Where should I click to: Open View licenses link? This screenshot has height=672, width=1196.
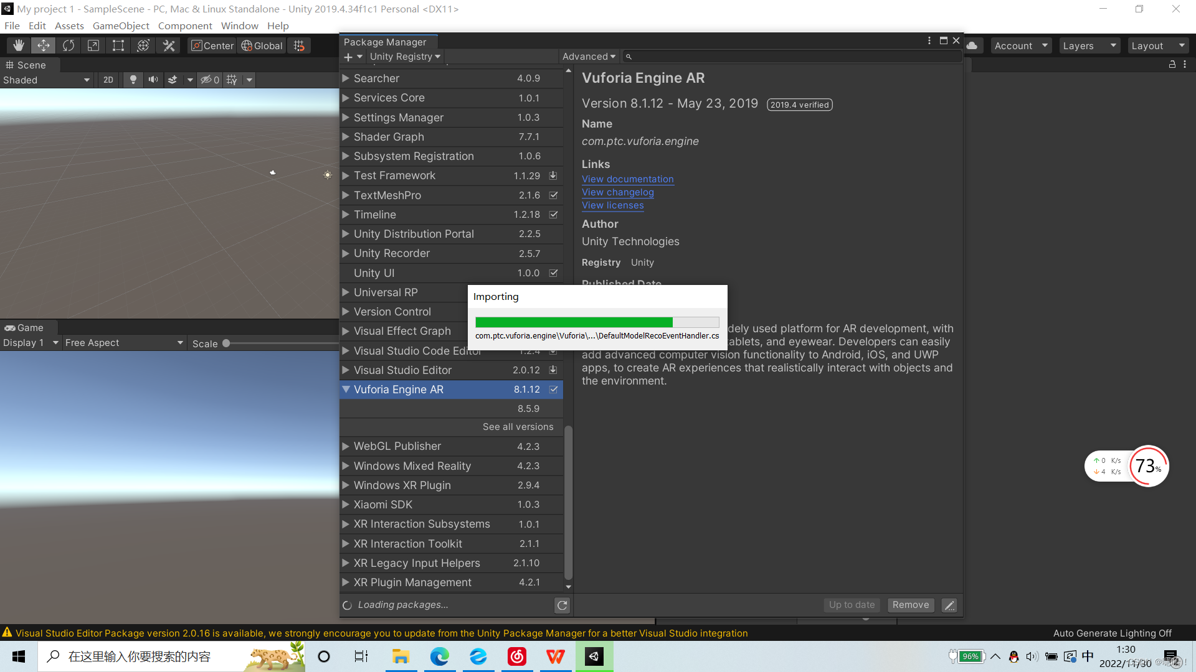(612, 205)
